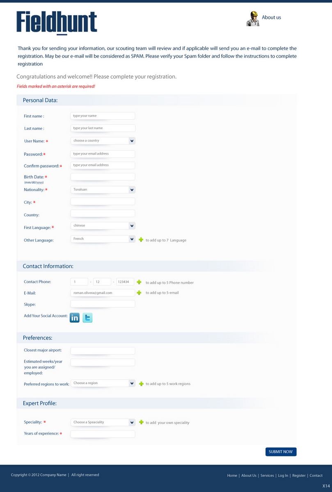Click the Twitter social account icon
This screenshot has width=332, height=492.
87,318
